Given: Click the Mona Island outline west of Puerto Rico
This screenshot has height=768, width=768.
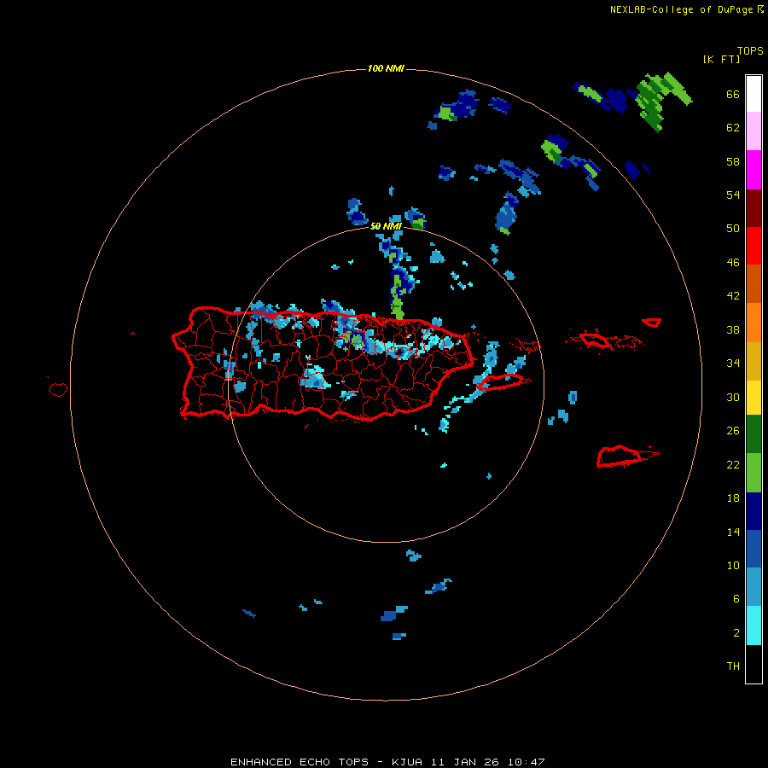Looking at the screenshot, I should coord(58,389).
